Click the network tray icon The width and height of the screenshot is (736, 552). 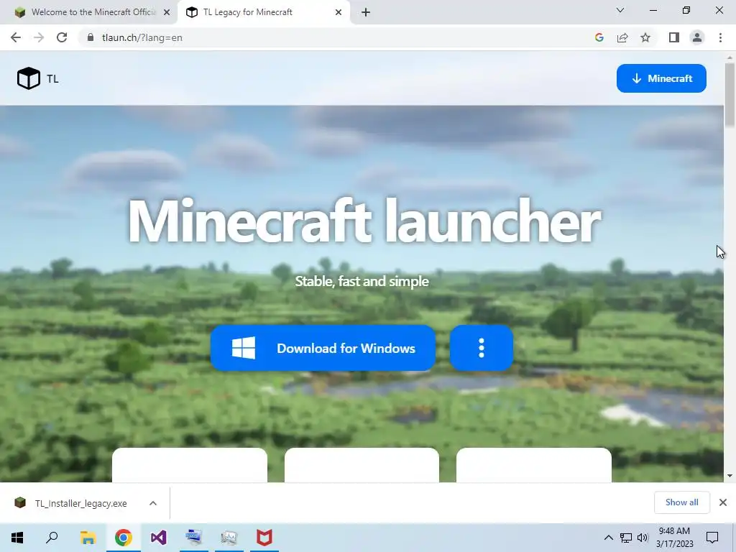[x=626, y=538]
